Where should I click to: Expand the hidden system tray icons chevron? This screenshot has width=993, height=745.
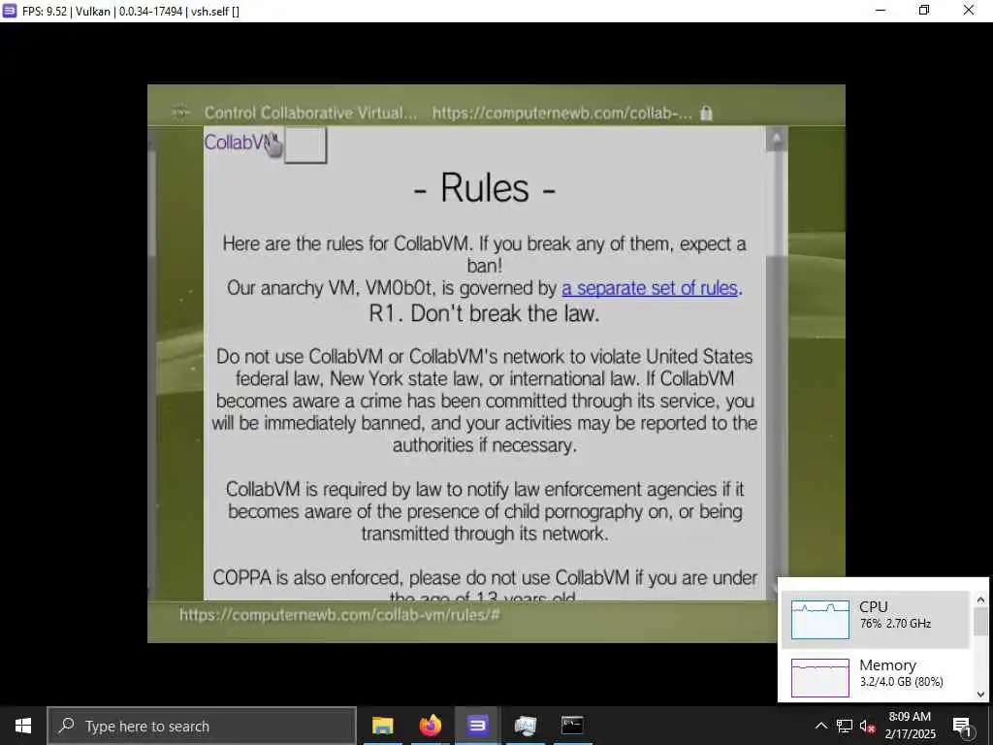click(820, 726)
